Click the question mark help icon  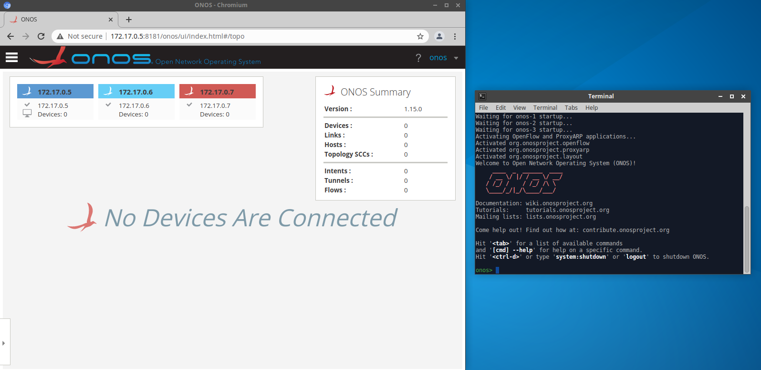tap(418, 58)
